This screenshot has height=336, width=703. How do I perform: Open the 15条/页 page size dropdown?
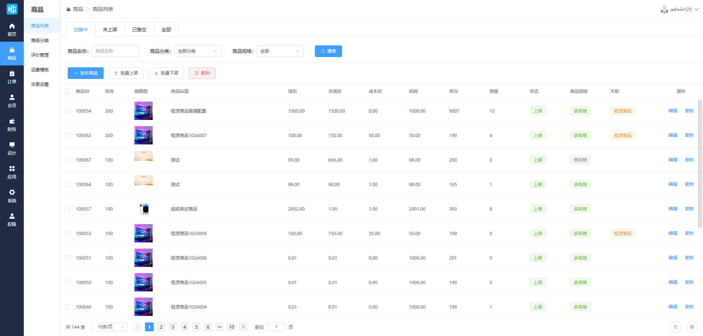click(x=109, y=327)
